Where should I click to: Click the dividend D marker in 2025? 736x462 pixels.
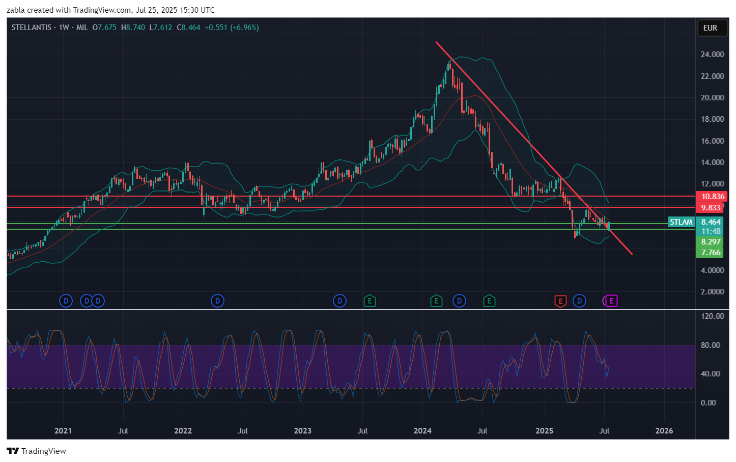579,301
